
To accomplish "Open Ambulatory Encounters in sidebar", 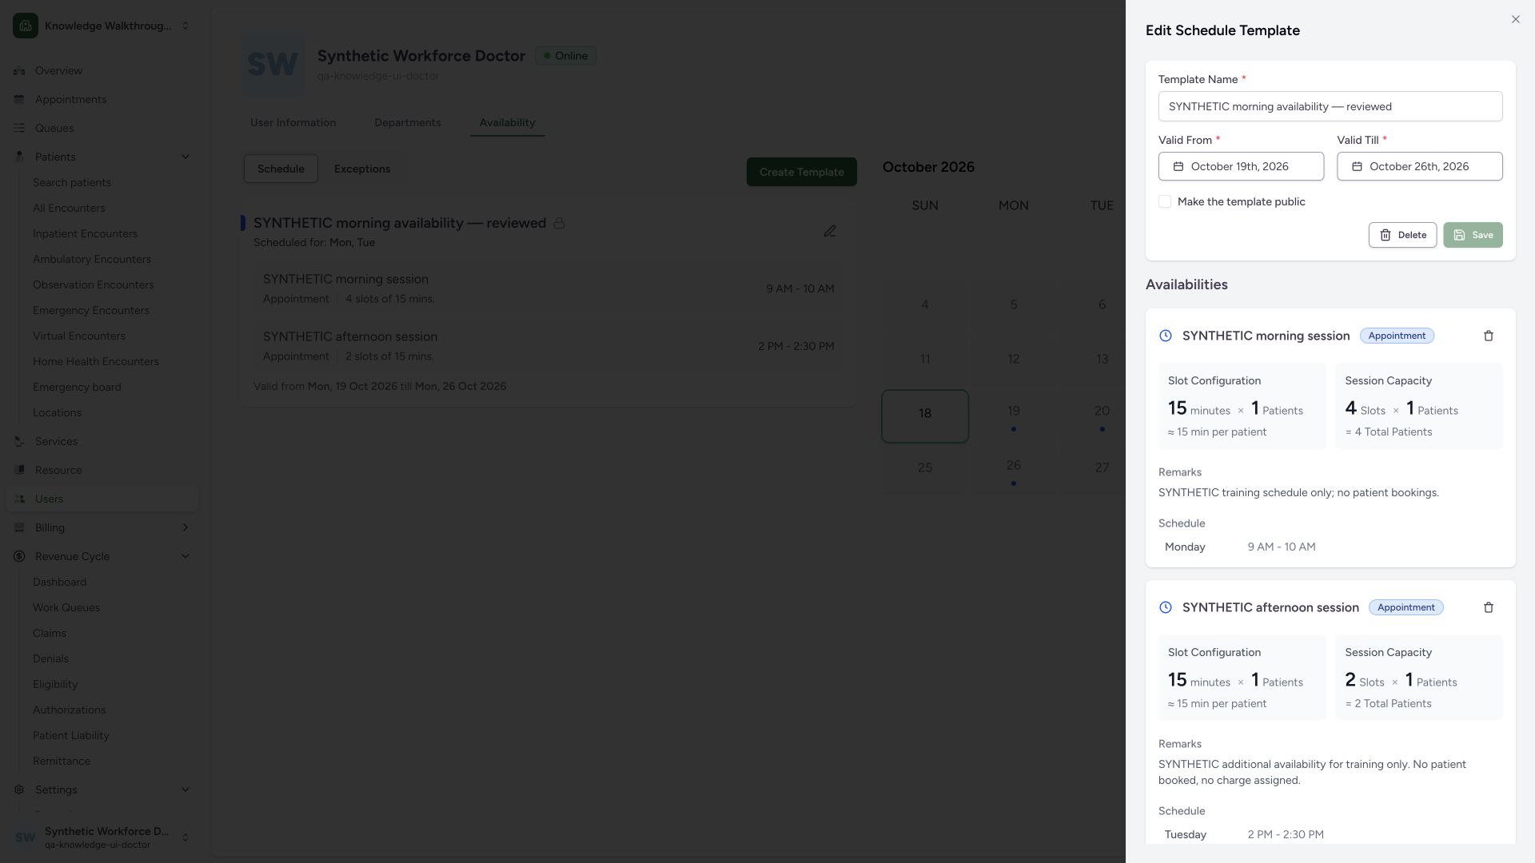I will tap(92, 259).
